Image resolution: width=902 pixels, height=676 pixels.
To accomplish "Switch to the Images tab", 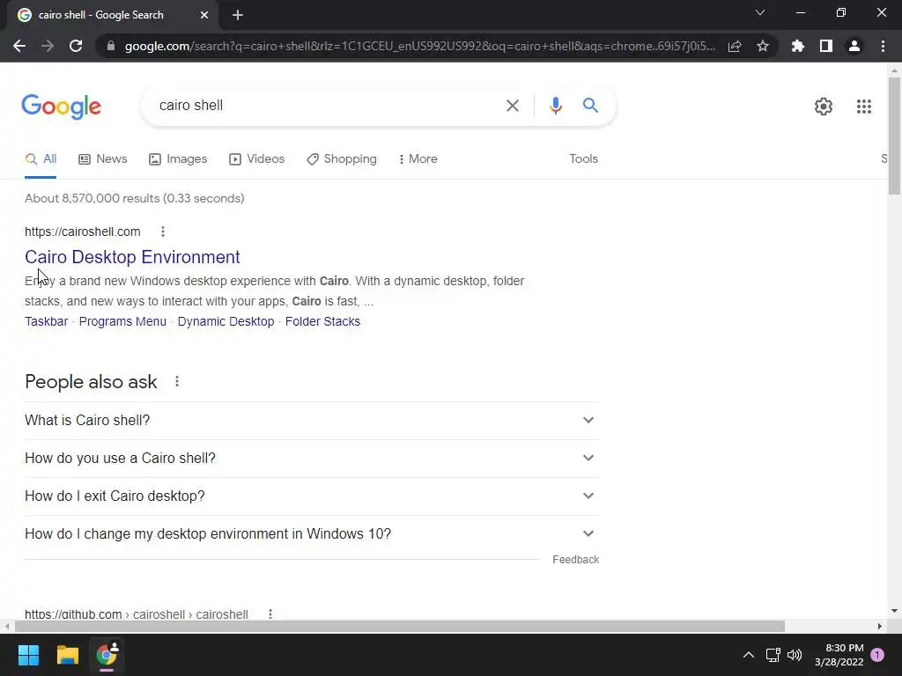I will (x=178, y=158).
